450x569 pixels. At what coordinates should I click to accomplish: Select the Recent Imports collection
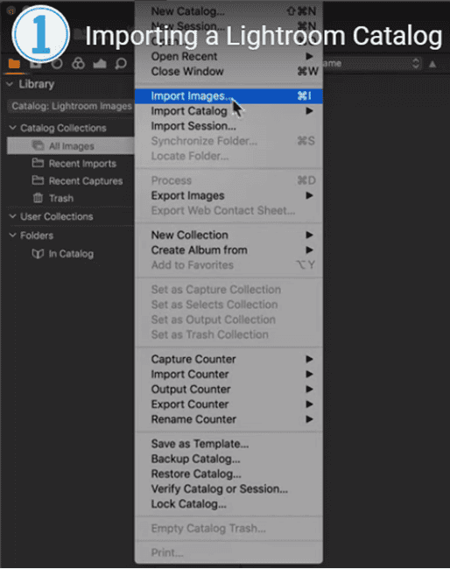[71, 164]
